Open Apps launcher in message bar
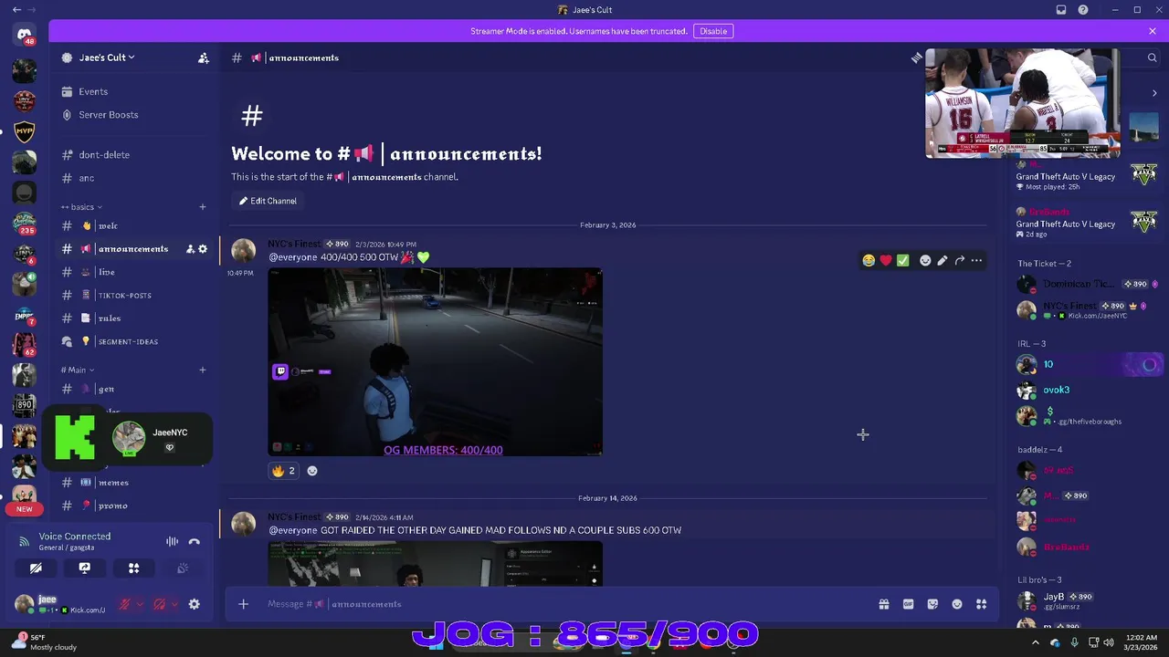1169x657 pixels. (981, 604)
